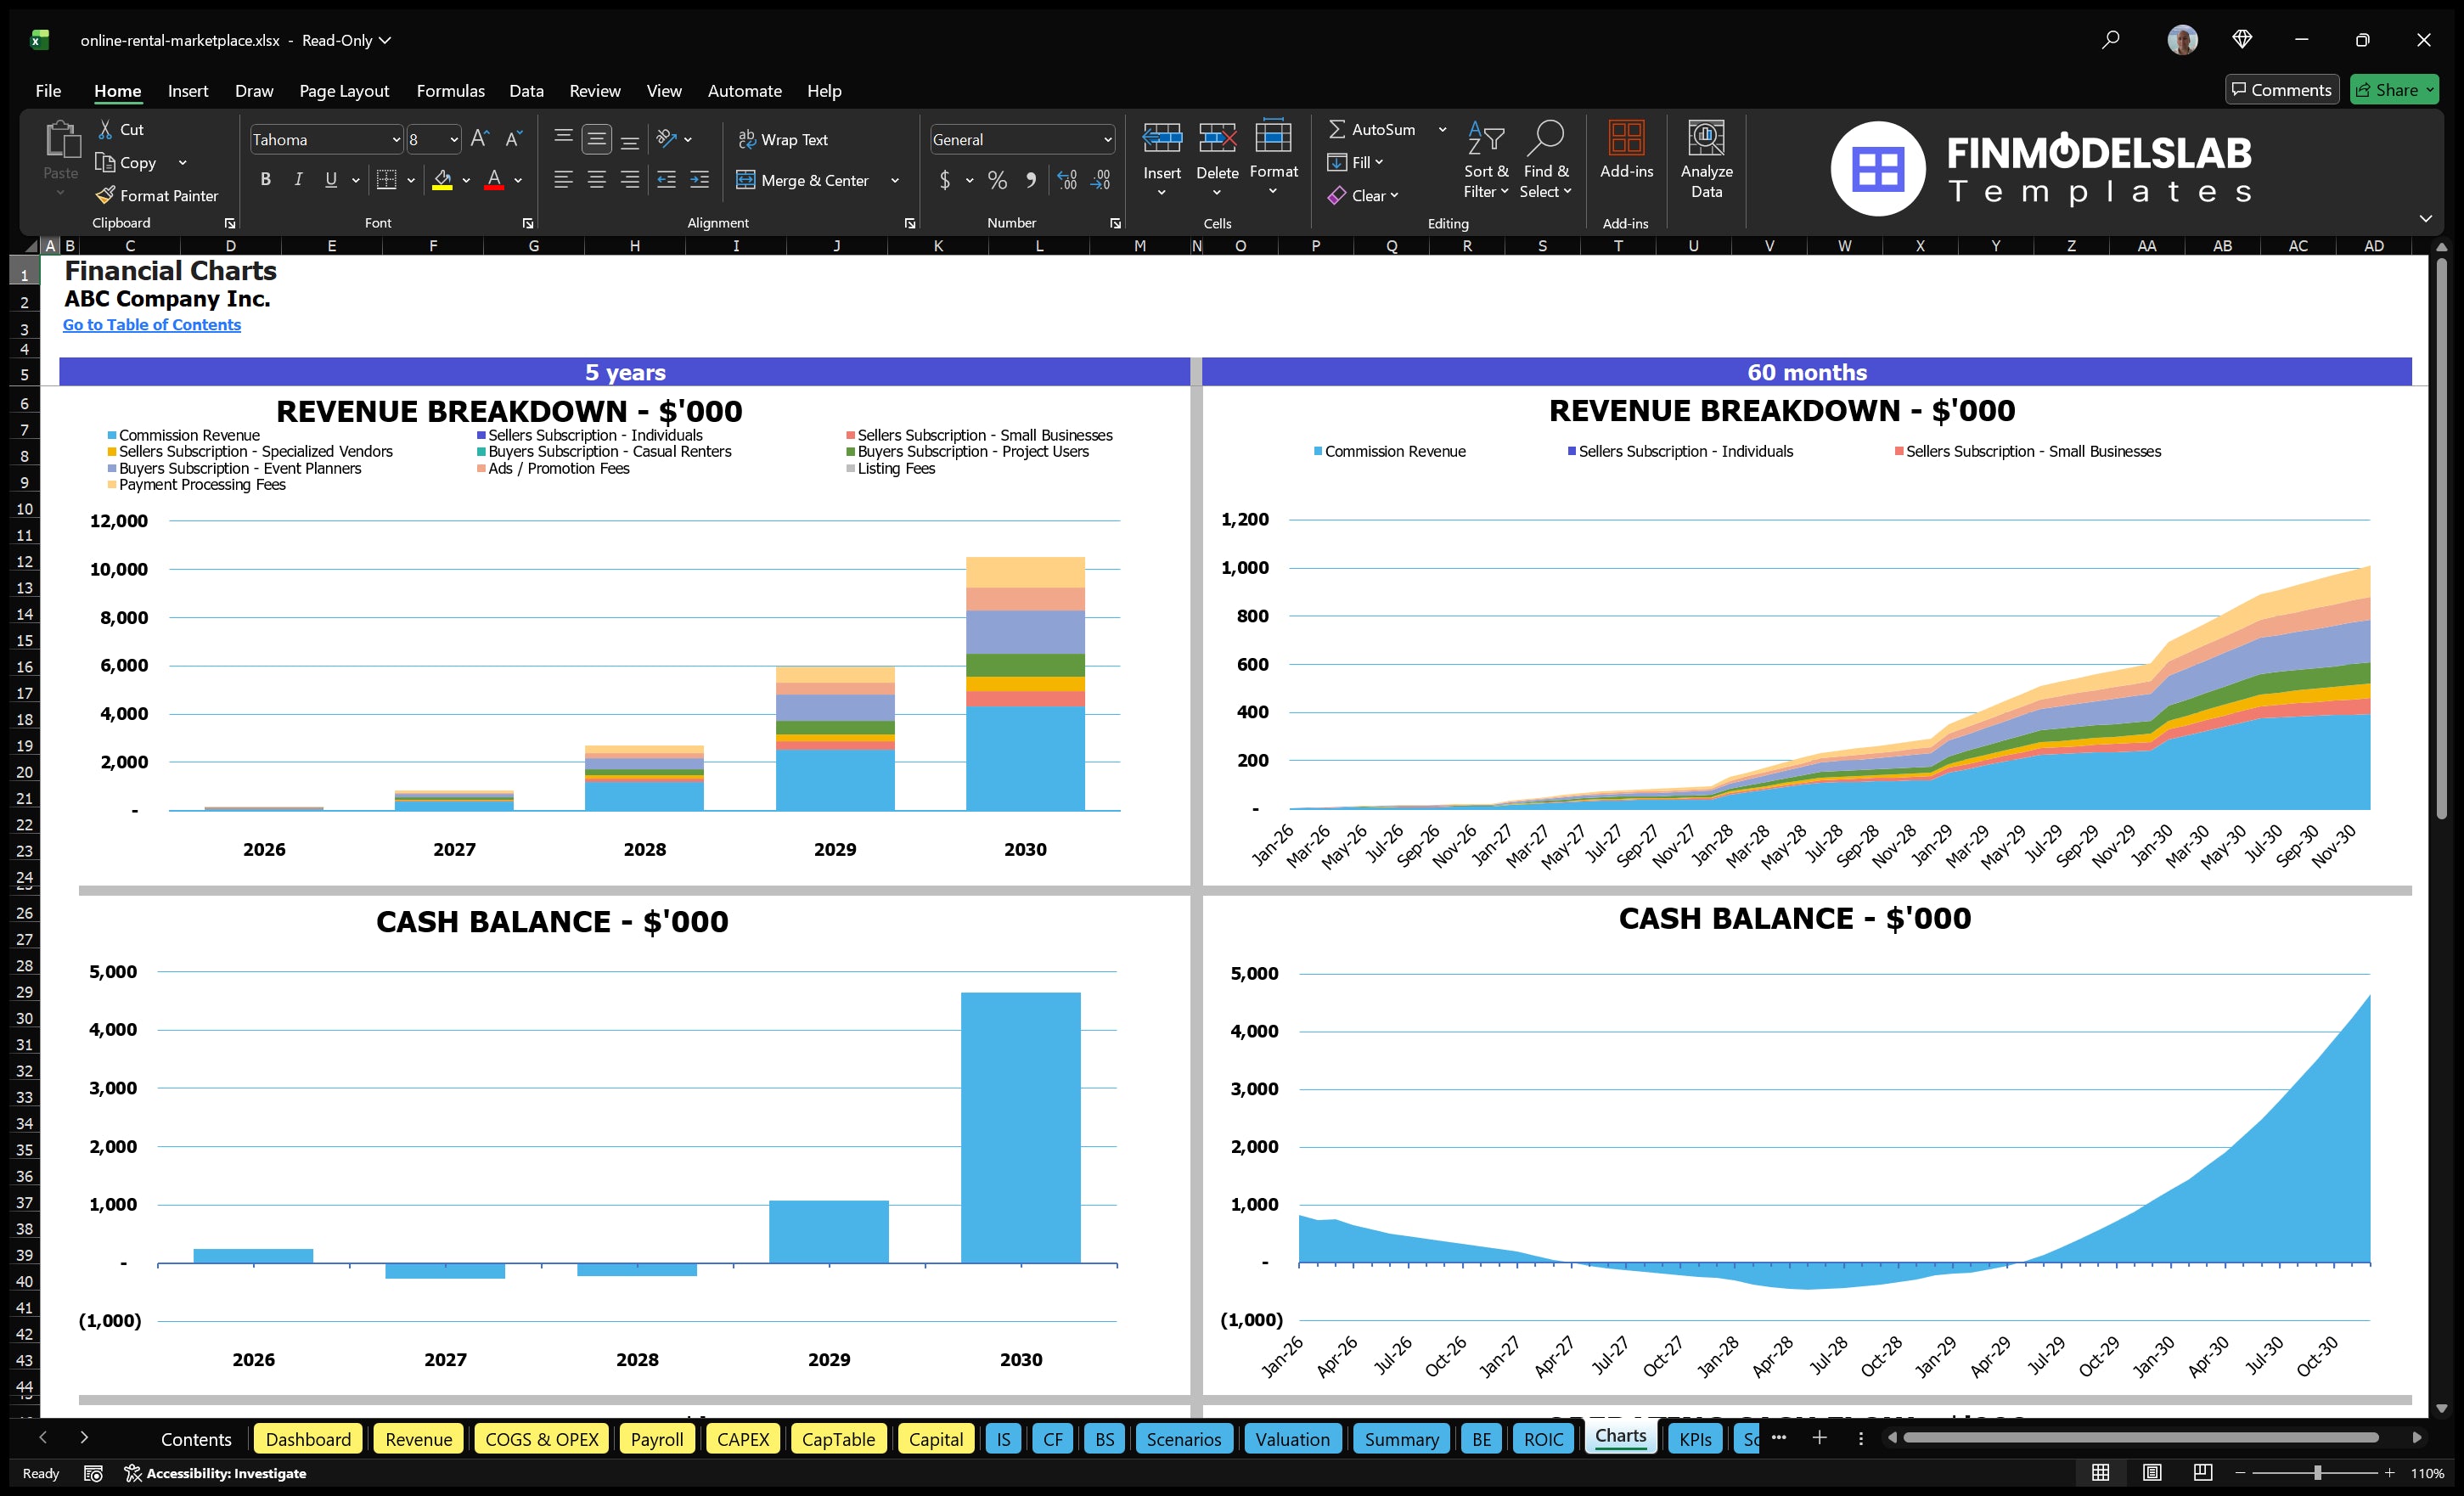Launch Analyze Data add-in
Image resolution: width=2464 pixels, height=1496 pixels.
1706,160
